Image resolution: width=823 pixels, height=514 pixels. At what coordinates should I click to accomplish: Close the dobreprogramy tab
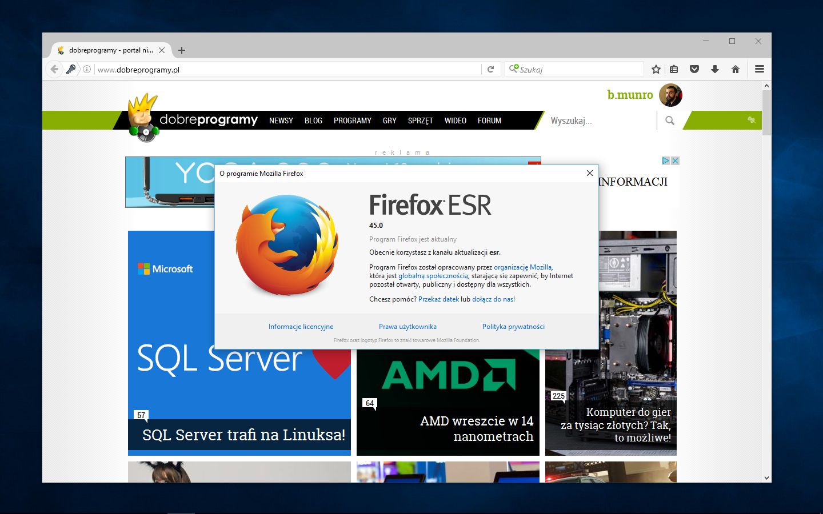pyautogui.click(x=162, y=50)
